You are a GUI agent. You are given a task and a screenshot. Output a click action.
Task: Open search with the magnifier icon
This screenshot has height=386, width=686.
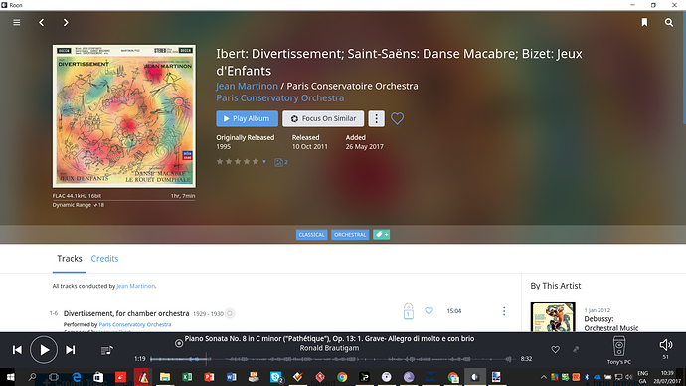pos(669,22)
